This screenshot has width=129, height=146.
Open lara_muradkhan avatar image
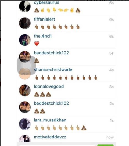click(25, 124)
